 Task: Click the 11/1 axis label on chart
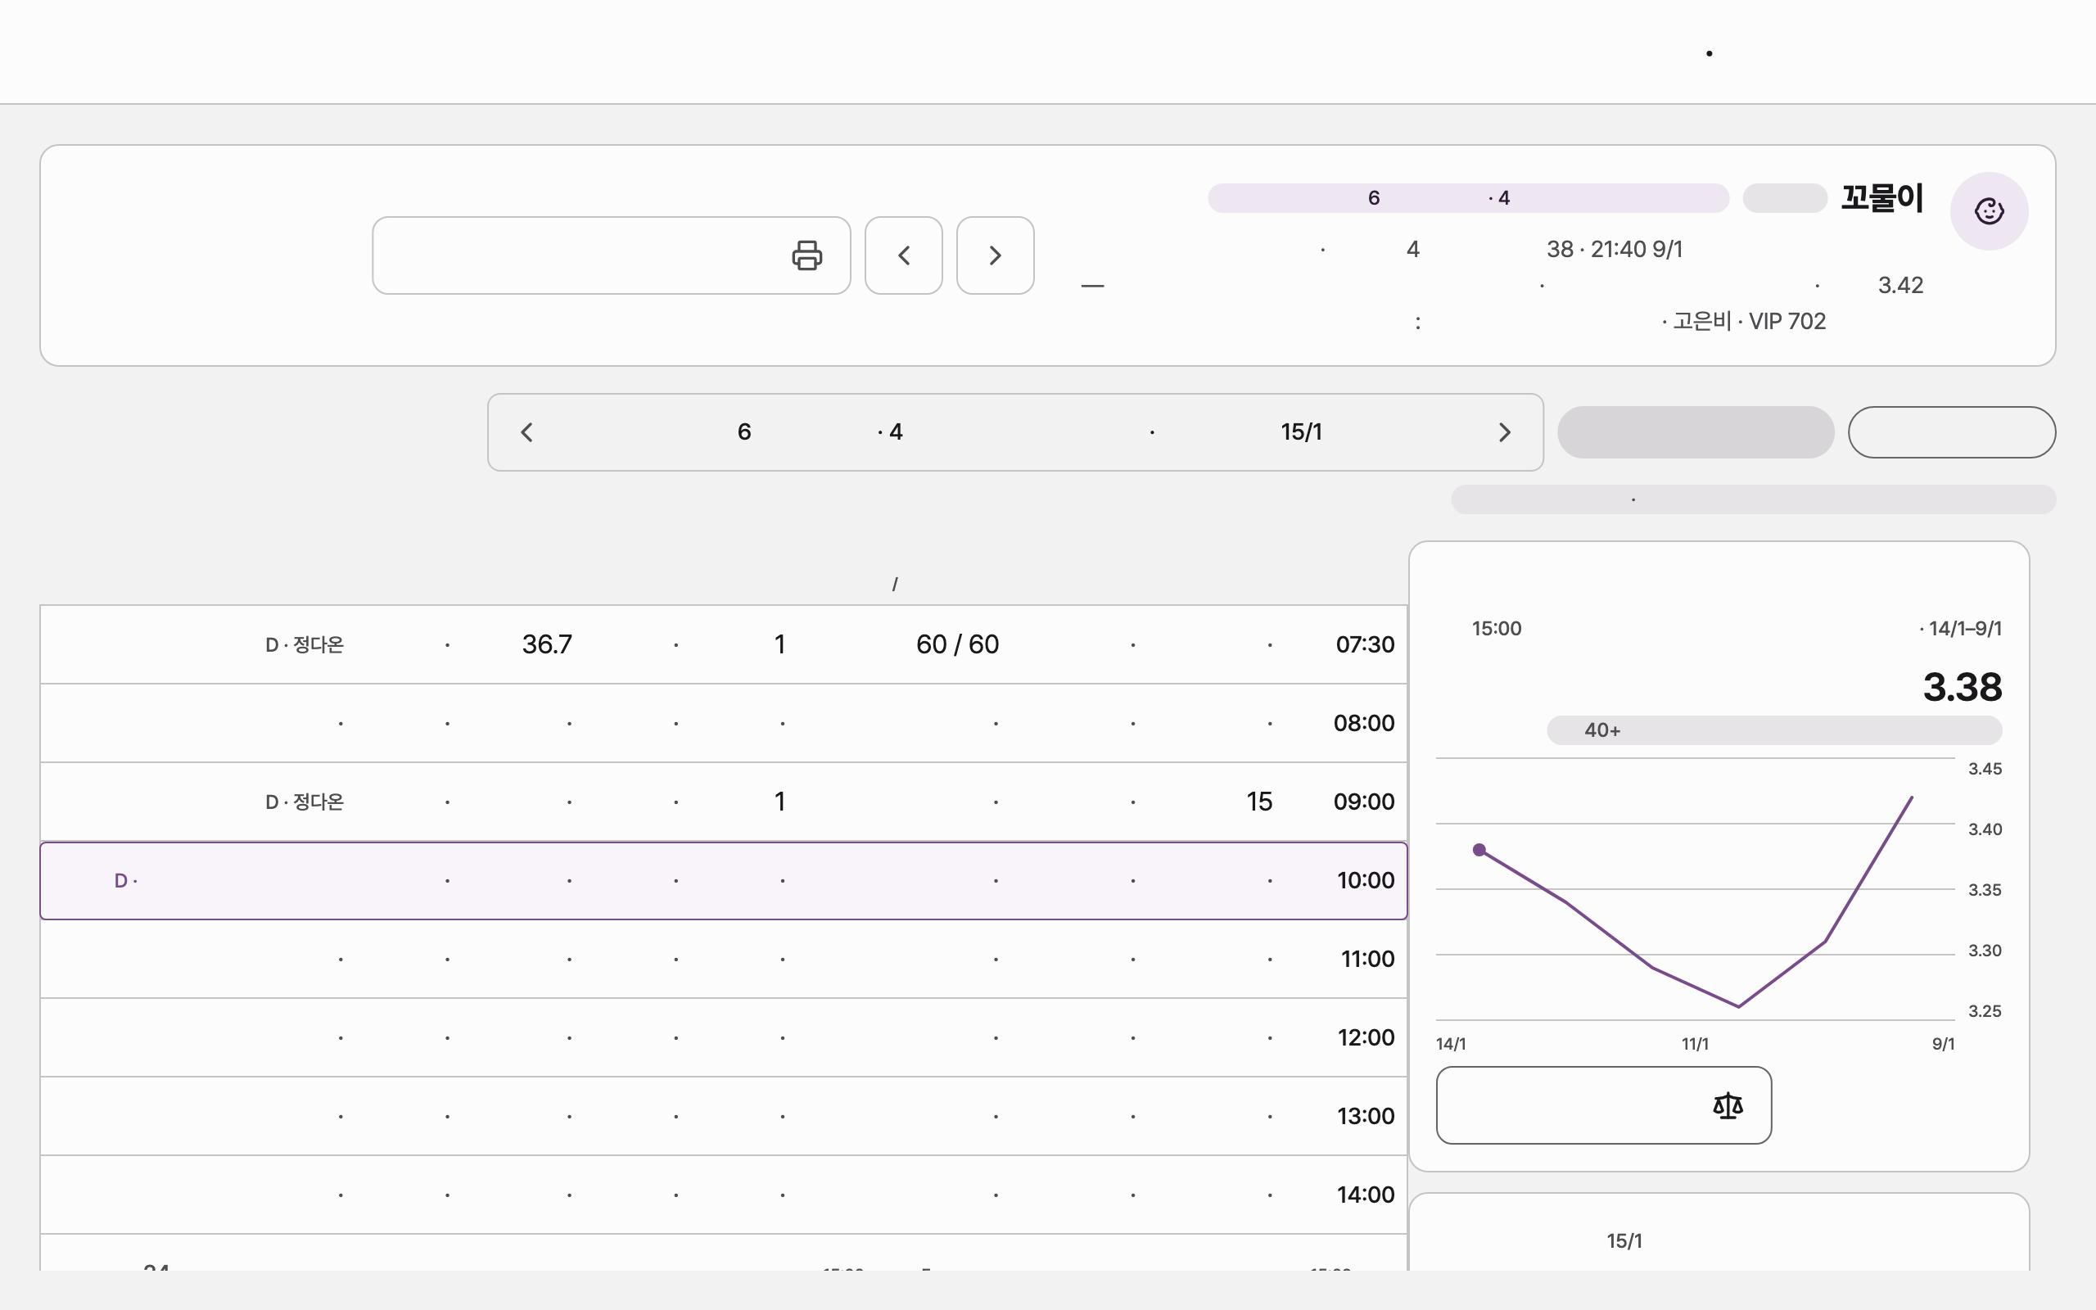pos(1695,1044)
